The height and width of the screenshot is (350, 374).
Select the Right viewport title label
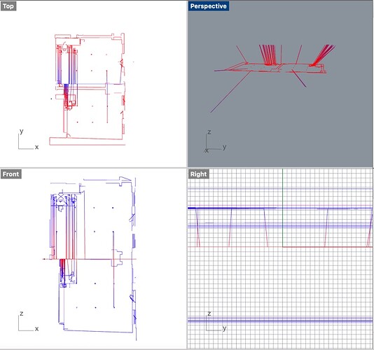click(198, 174)
